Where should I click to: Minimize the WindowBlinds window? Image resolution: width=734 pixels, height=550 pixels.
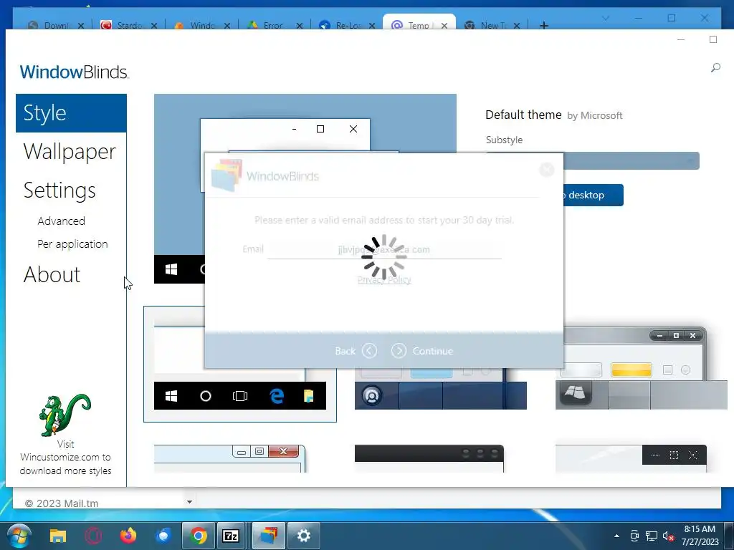coord(681,40)
